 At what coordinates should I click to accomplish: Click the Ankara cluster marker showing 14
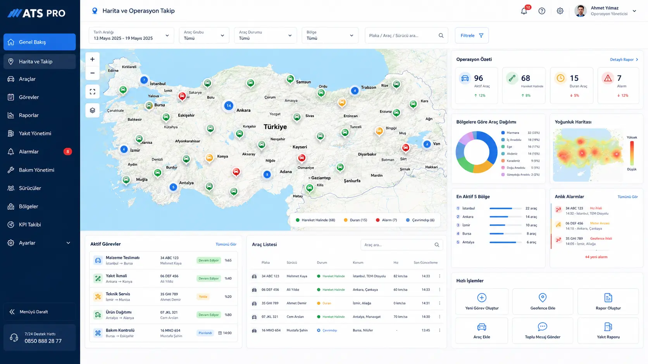[229, 105]
